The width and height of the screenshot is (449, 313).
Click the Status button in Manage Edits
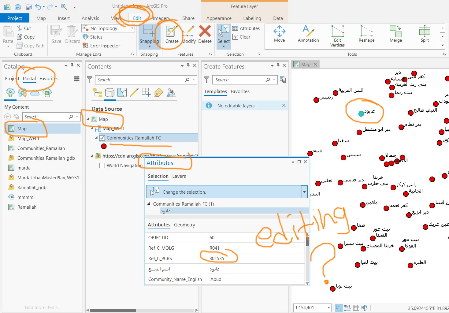[93, 37]
